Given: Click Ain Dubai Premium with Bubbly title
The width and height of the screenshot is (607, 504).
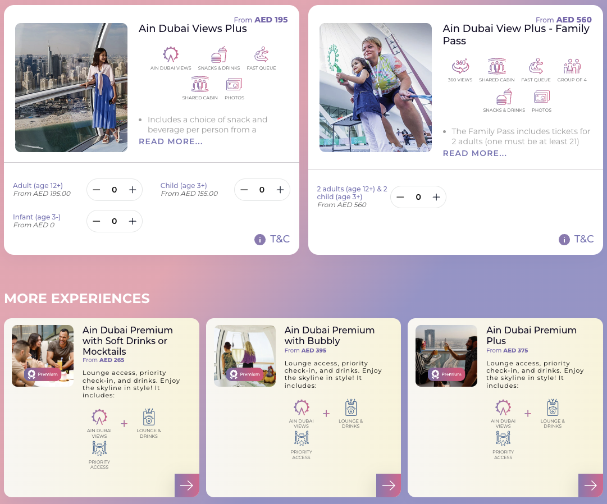Looking at the screenshot, I should (330, 335).
